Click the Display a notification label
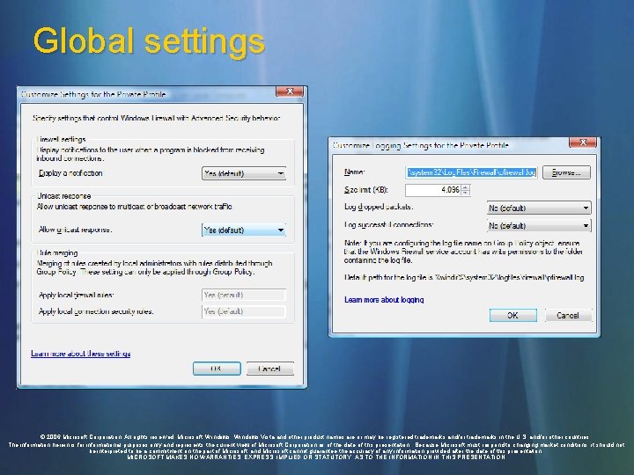 coord(70,173)
